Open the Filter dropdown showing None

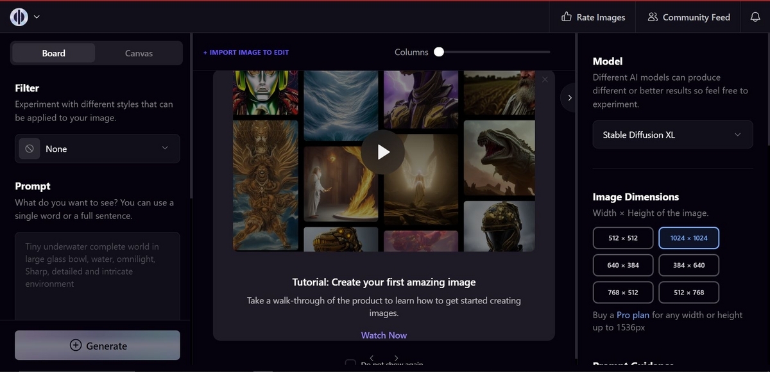pos(98,149)
